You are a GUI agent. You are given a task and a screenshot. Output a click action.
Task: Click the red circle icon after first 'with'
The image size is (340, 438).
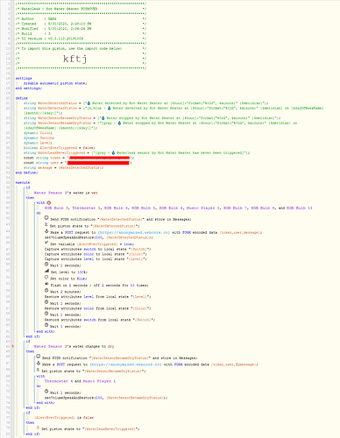point(49,202)
